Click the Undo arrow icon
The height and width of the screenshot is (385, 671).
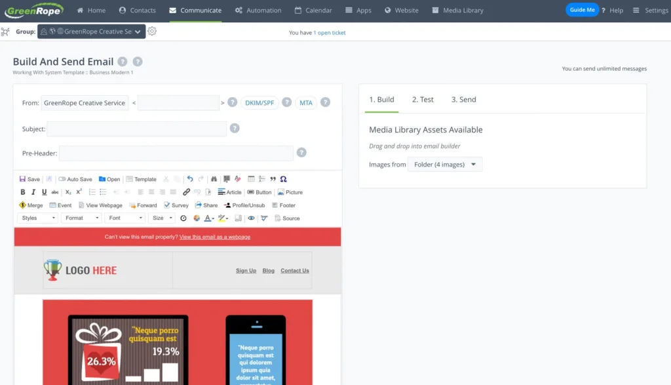pos(190,179)
